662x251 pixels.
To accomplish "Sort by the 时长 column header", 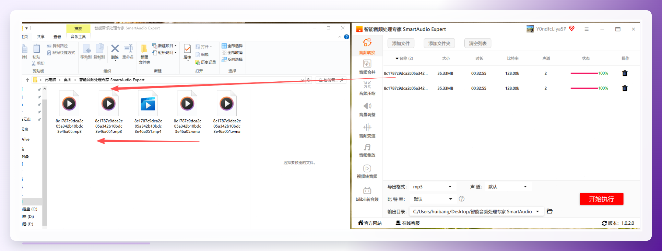I will pos(479,58).
